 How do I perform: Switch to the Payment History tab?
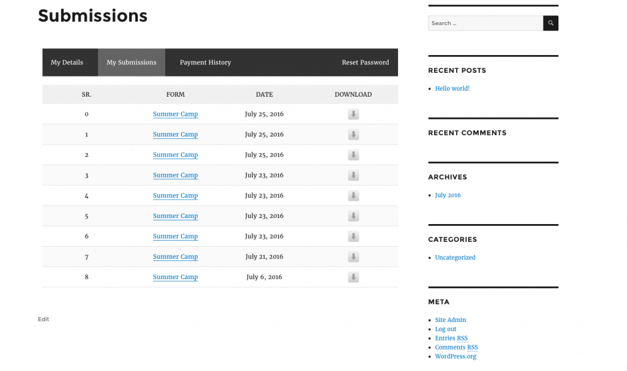tap(205, 62)
